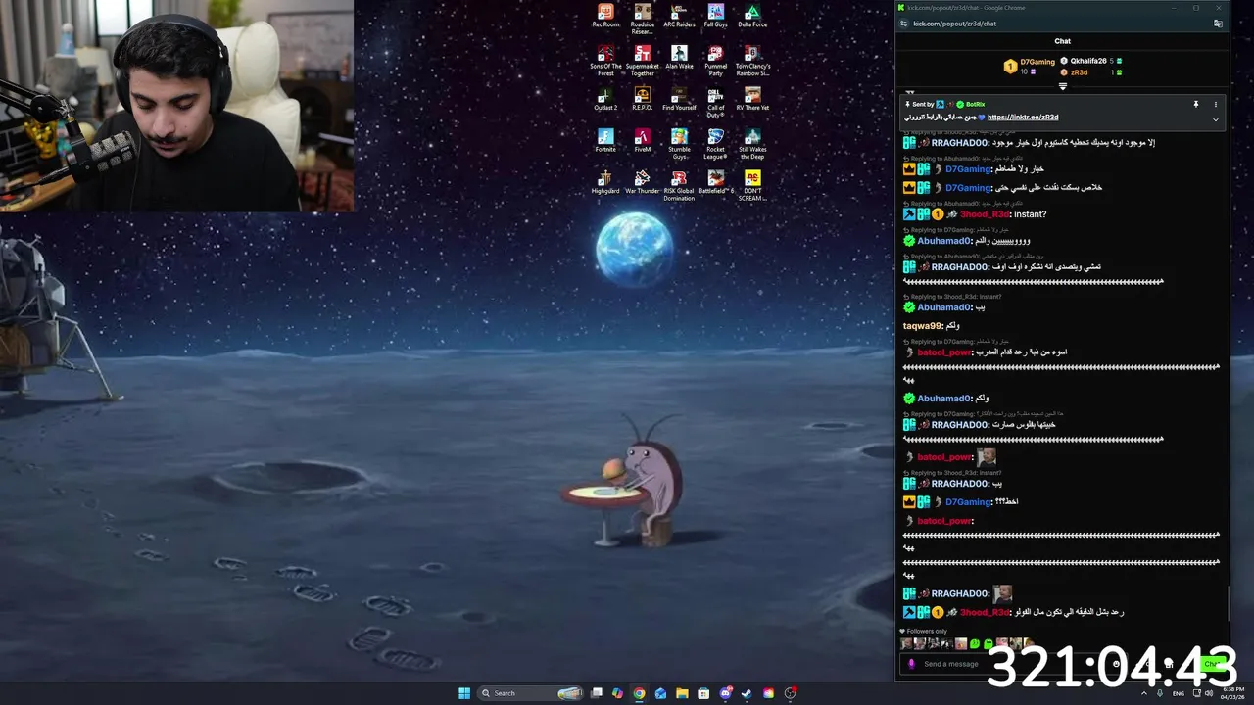This screenshot has height=705, width=1254.
Task: Open the Windows Start menu
Action: pos(464,693)
